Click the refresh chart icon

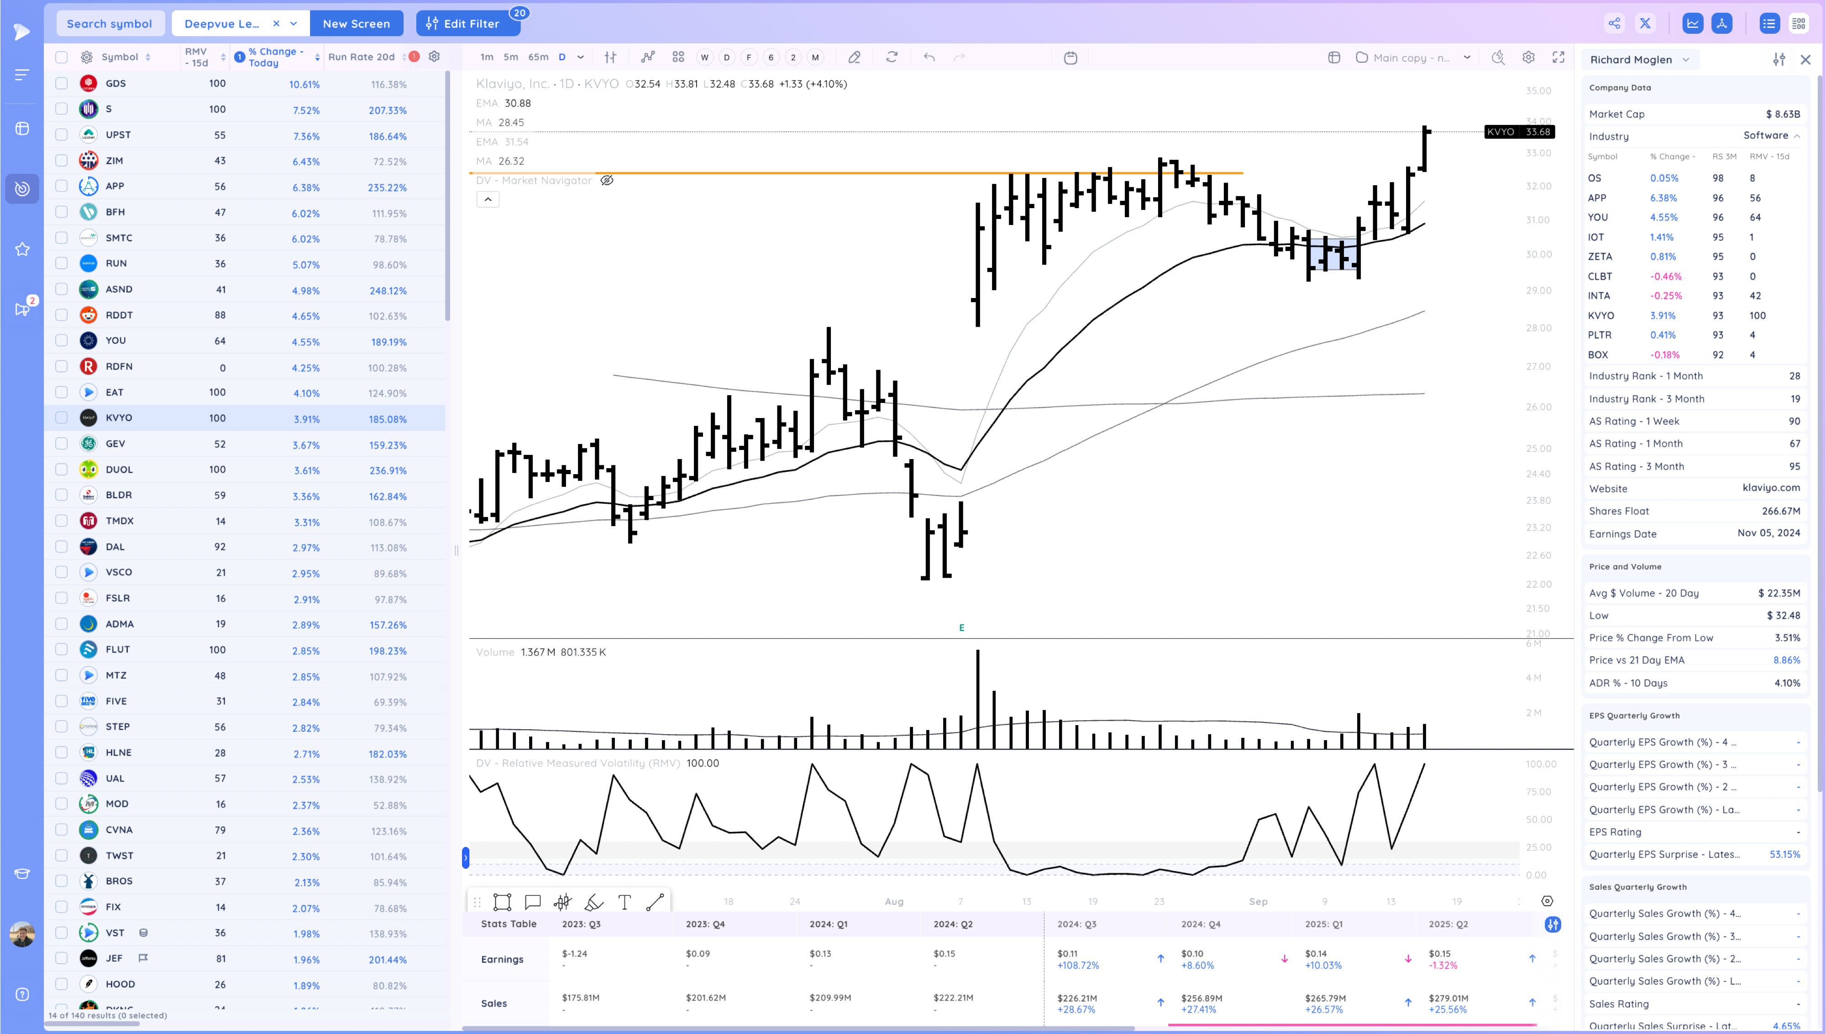892,57
